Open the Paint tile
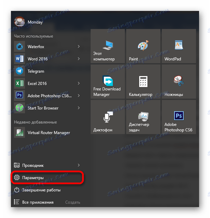Screen dimensions: 210x218 coord(143,46)
